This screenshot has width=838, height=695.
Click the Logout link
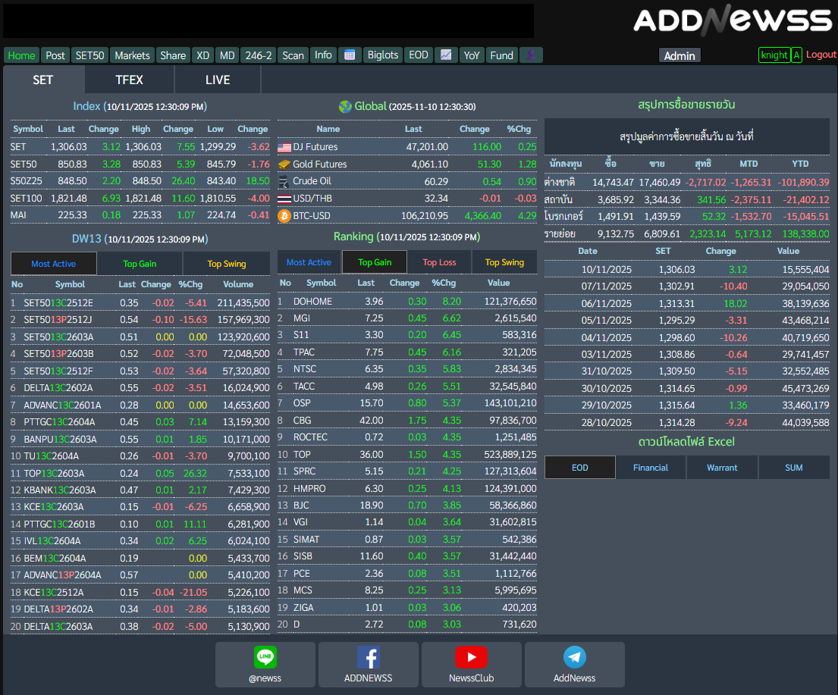point(821,55)
